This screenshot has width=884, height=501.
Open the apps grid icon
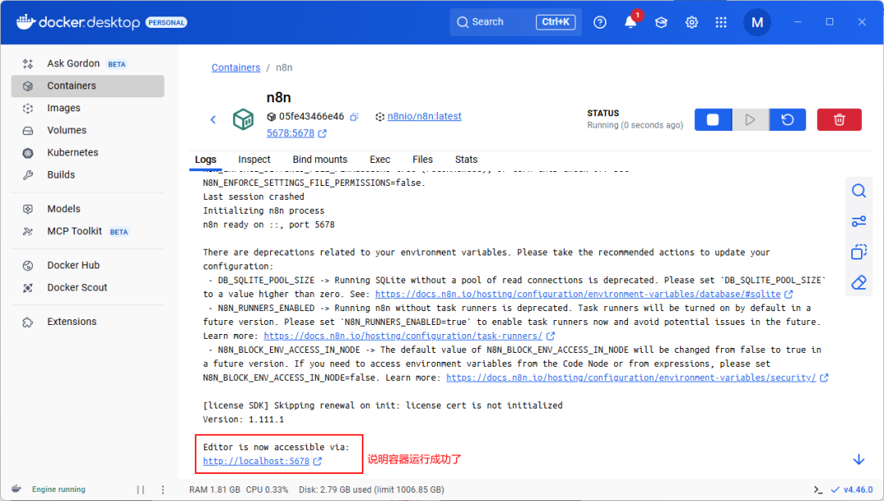(x=721, y=22)
